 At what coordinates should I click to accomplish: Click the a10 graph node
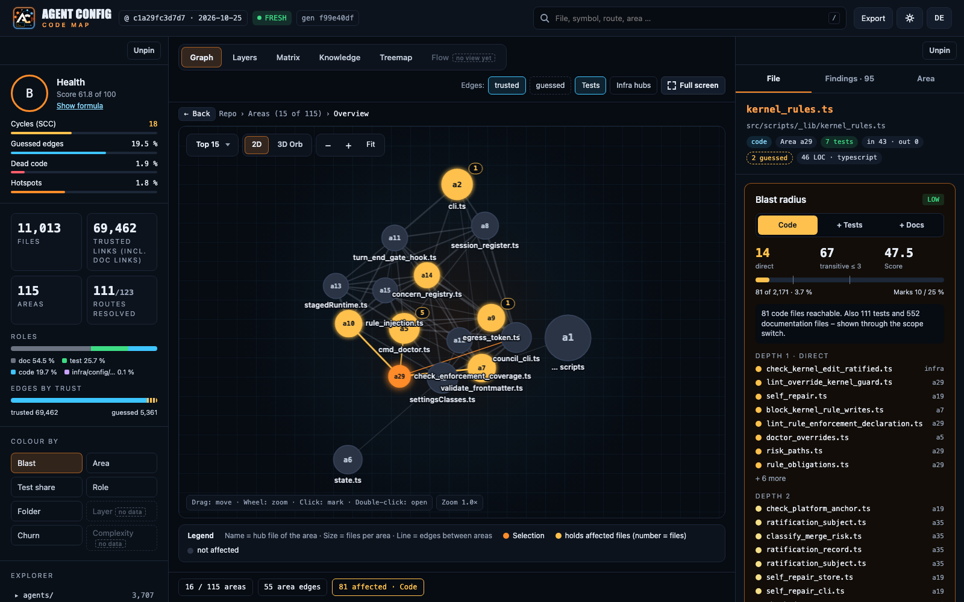pos(348,323)
